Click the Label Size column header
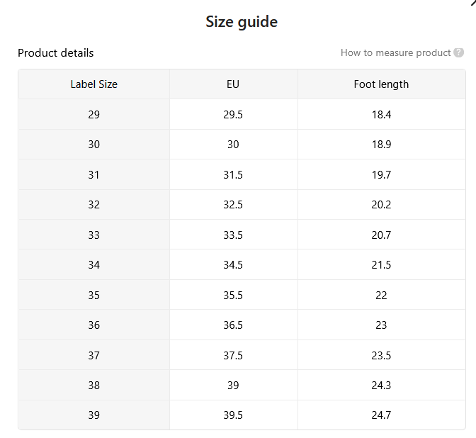This screenshot has width=476, height=438. coord(93,84)
